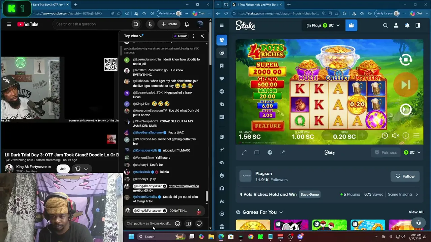Open the tab search chevron in Stake window
Image resolution: width=431 pixels, height=242 pixels.
click(218, 5)
